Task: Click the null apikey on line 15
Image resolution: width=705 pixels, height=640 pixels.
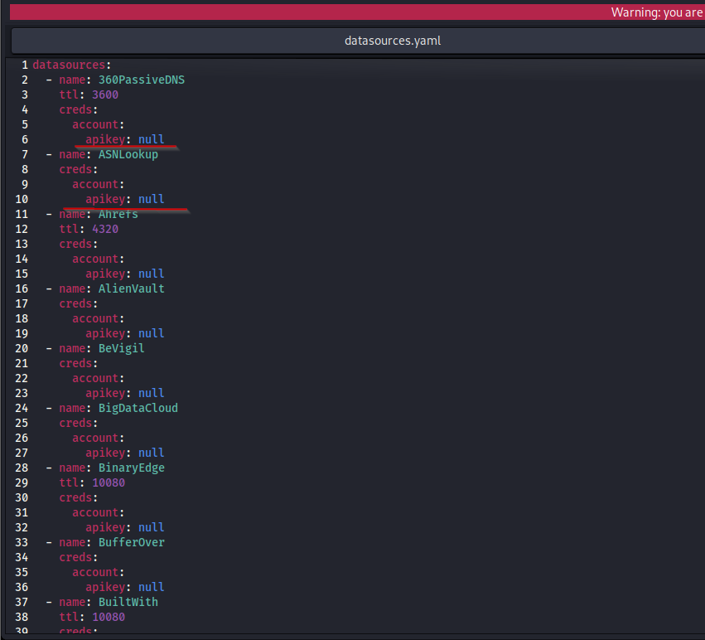Action: [151, 274]
